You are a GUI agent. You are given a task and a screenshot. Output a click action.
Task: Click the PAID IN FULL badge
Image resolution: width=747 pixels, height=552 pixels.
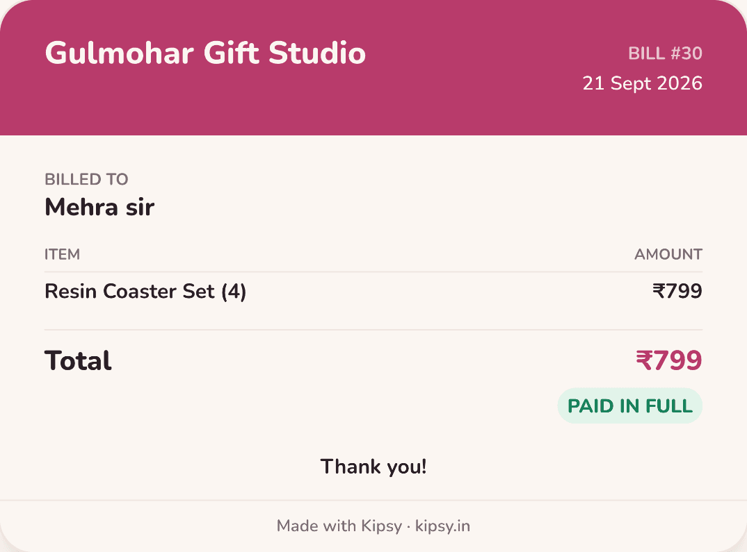(630, 405)
